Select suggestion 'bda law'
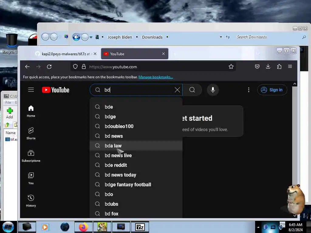This screenshot has width=311, height=233. pyautogui.click(x=136, y=146)
